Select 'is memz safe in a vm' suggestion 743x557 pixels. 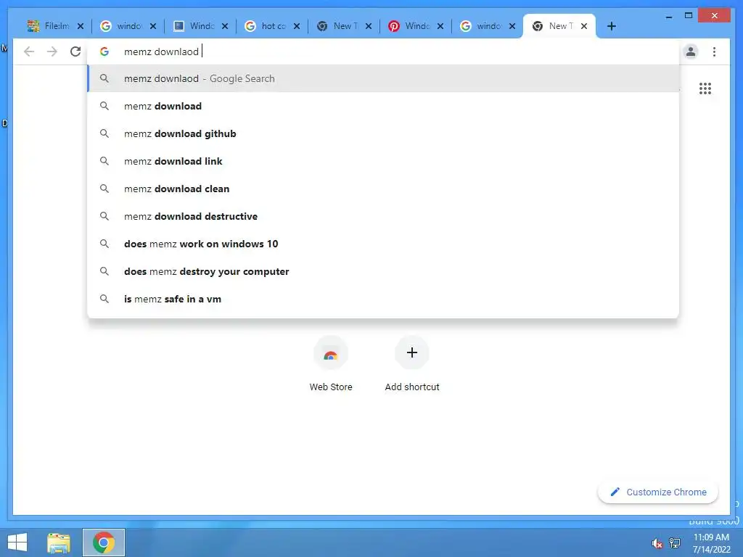[383, 298]
